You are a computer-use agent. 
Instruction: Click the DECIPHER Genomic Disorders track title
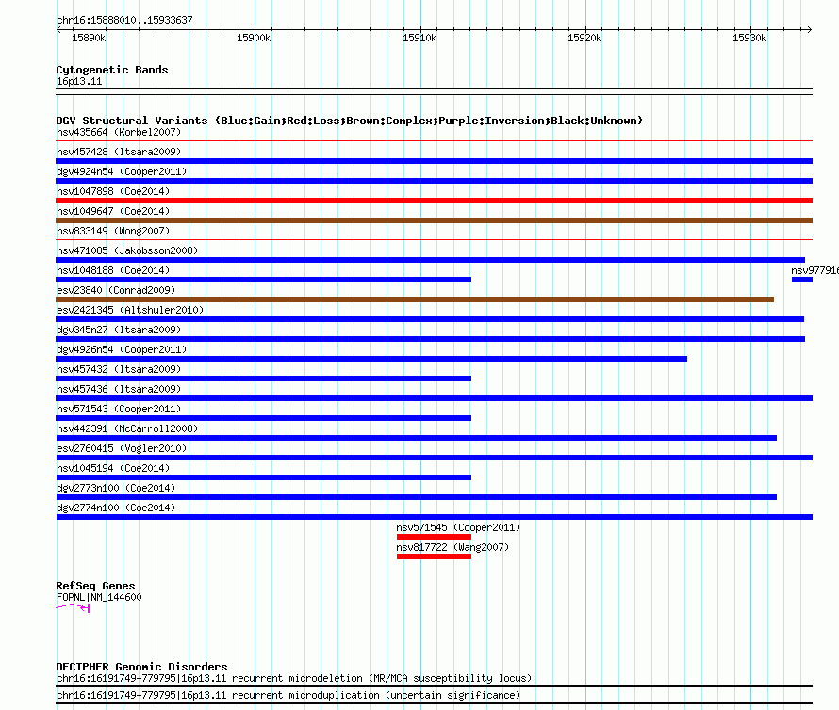pos(141,667)
